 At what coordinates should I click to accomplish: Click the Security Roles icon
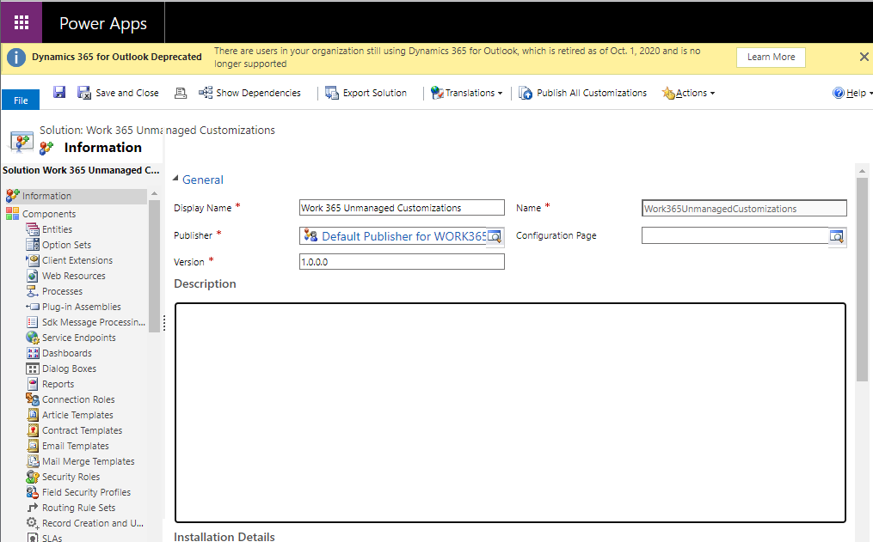33,477
